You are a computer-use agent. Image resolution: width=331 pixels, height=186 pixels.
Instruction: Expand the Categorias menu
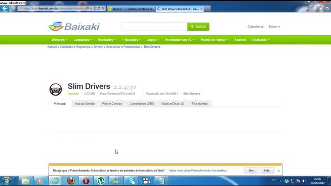[83, 40]
